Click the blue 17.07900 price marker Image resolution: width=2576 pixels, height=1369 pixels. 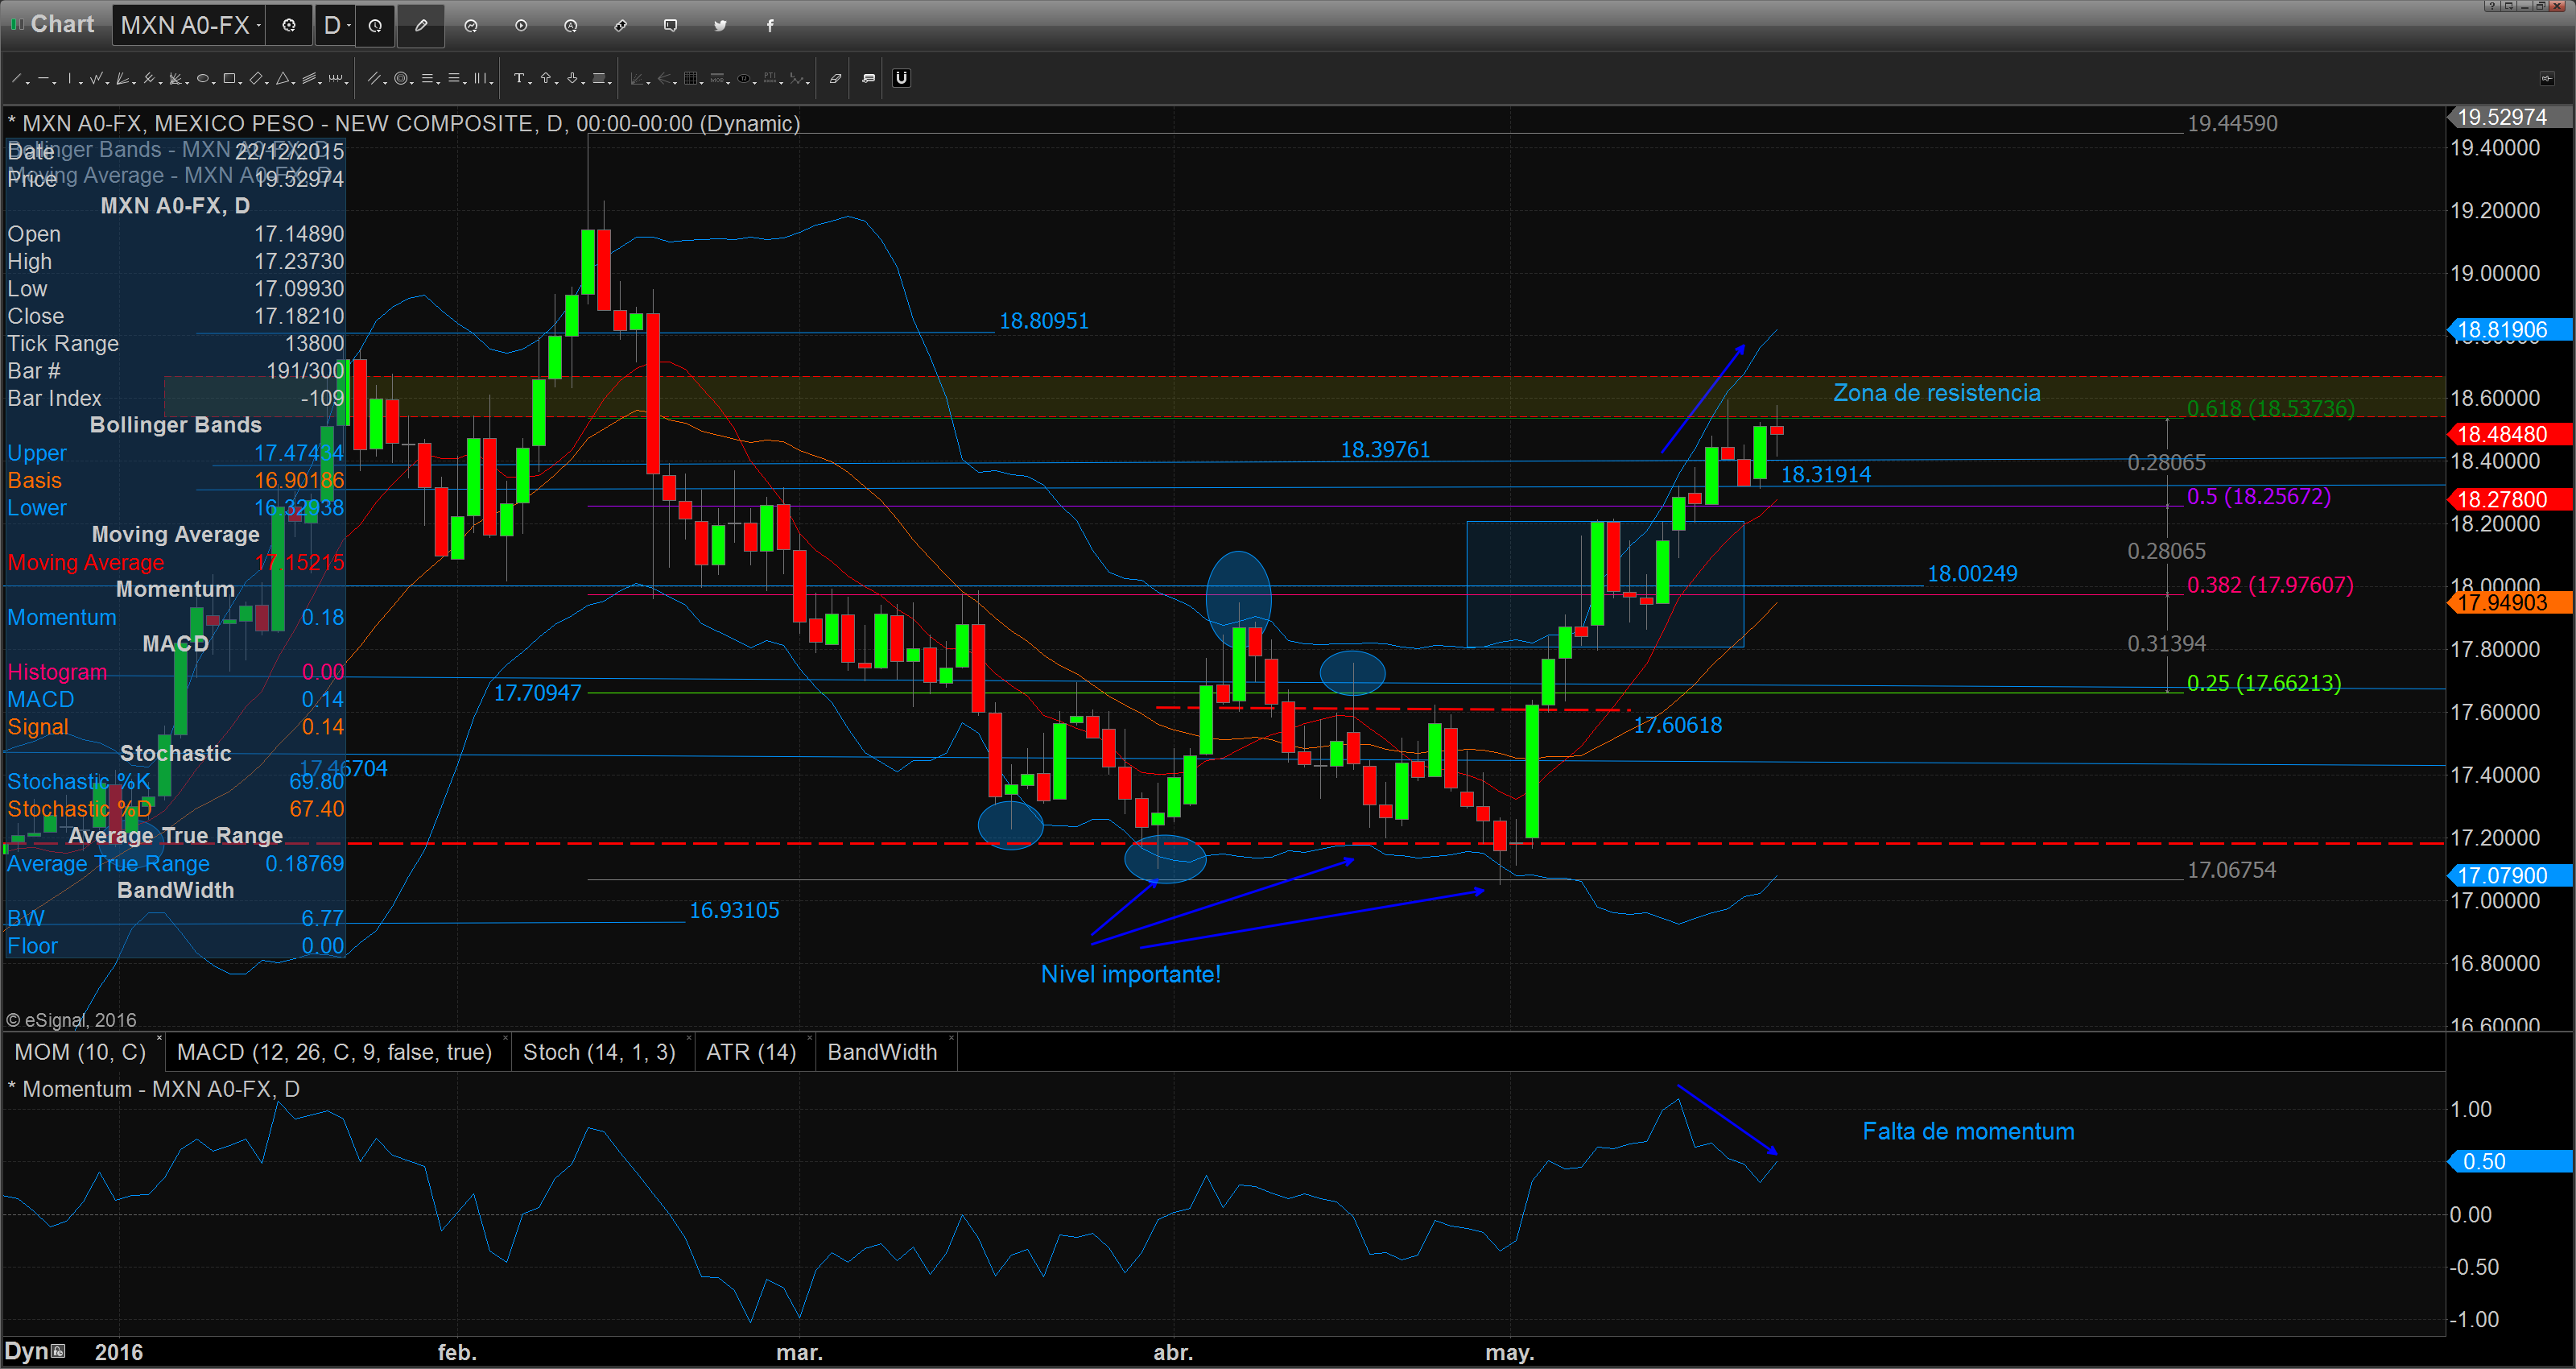[2509, 875]
